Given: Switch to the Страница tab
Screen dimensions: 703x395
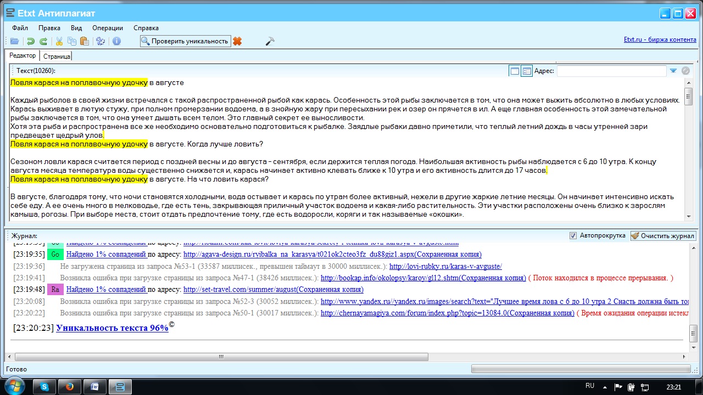Looking at the screenshot, I should [56, 56].
